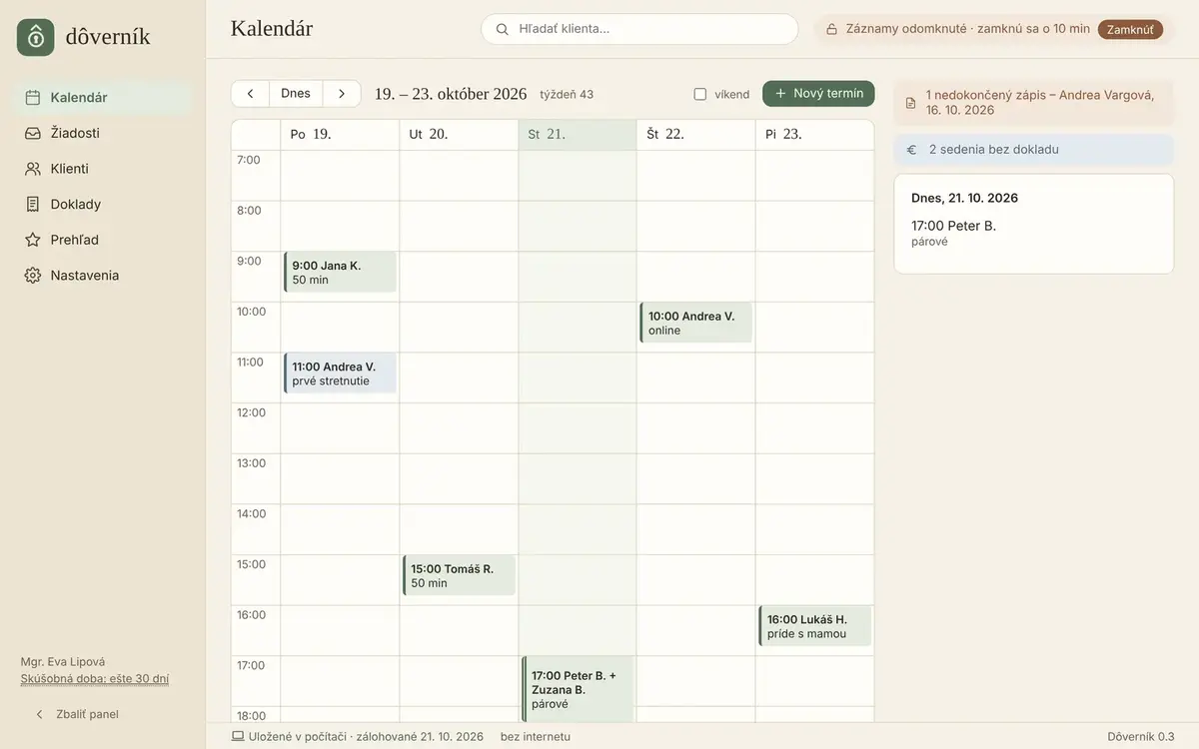Open Prehľad in the sidebar
1199x749 pixels.
pyautogui.click(x=104, y=240)
